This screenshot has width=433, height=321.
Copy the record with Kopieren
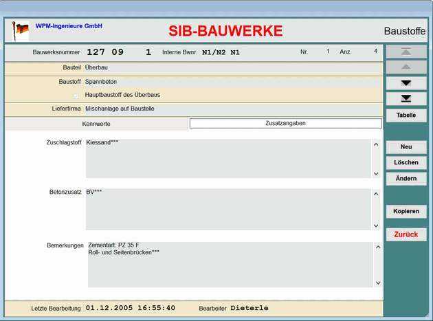point(406,211)
